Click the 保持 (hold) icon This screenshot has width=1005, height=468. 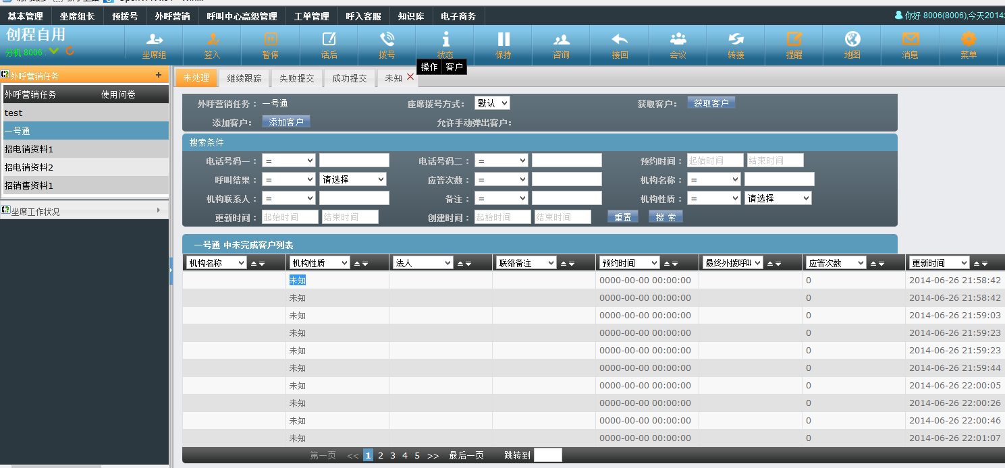504,39
